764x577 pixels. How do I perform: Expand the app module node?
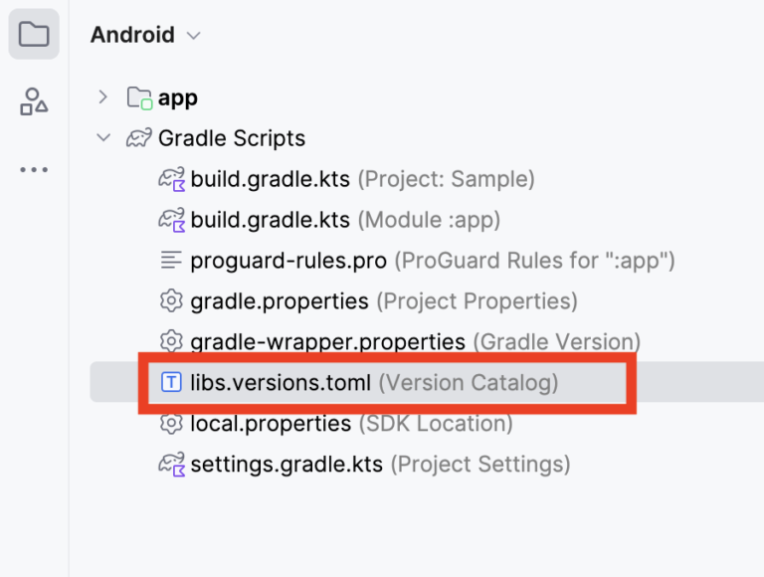(x=102, y=97)
